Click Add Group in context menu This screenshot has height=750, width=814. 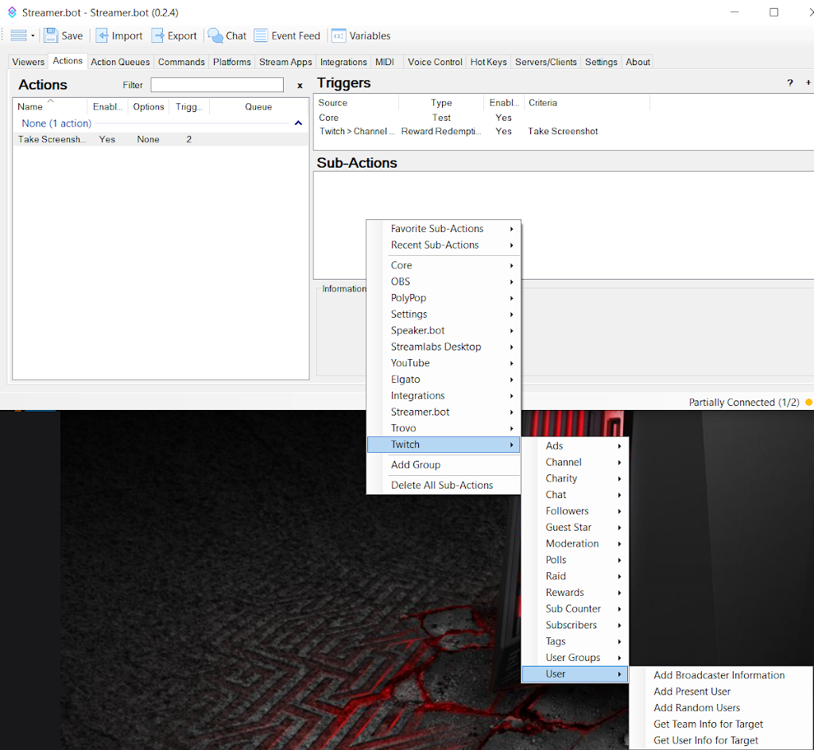click(416, 465)
